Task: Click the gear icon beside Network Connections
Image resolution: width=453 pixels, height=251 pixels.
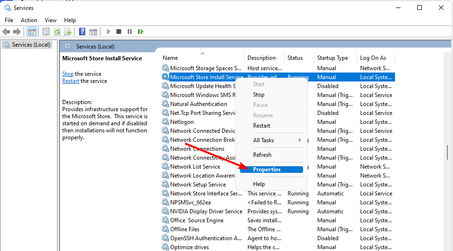Action: click(165, 149)
